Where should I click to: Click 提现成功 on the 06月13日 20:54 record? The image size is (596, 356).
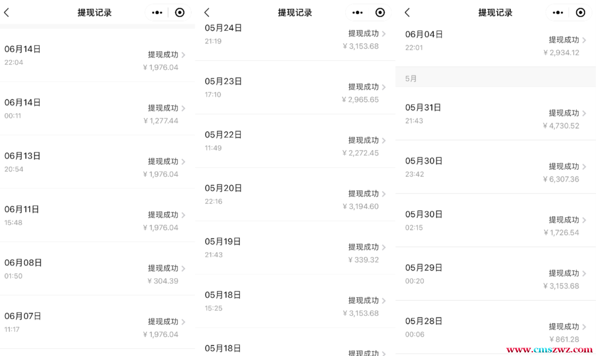[x=163, y=162]
